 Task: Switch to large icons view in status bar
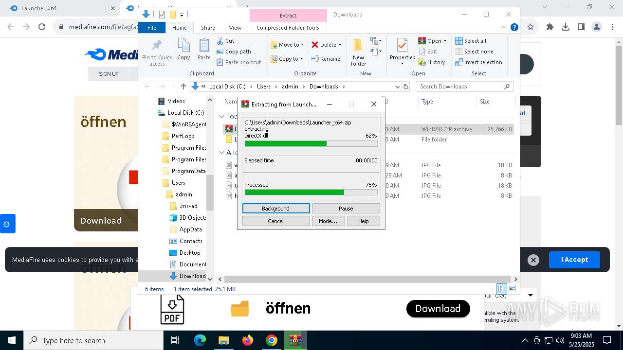click(x=512, y=289)
